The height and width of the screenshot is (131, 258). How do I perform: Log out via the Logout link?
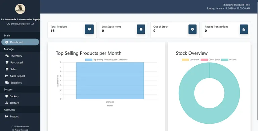pos(20,116)
